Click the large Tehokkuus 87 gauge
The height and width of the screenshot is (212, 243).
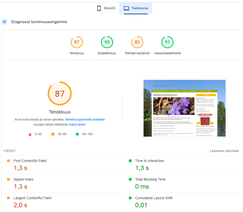click(60, 93)
